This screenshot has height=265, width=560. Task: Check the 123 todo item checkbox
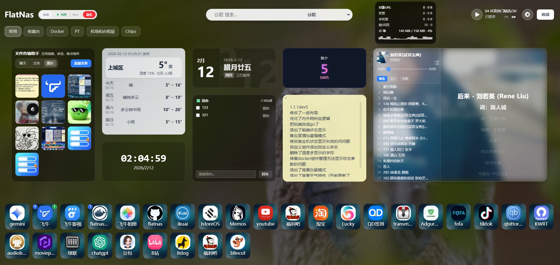[x=198, y=108]
